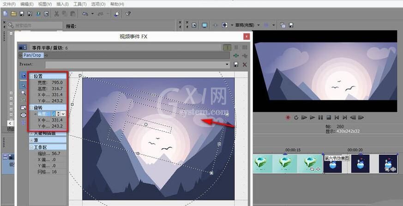Toggle the Pan/Crop show properties button

24,75
